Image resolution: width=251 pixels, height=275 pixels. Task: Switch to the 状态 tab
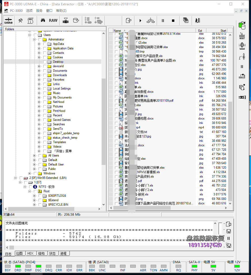tap(53, 253)
